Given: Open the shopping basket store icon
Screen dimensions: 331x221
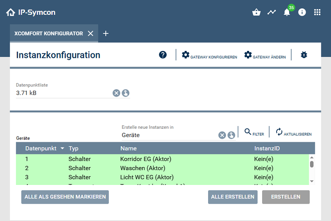Looking at the screenshot, I should 256,12.
